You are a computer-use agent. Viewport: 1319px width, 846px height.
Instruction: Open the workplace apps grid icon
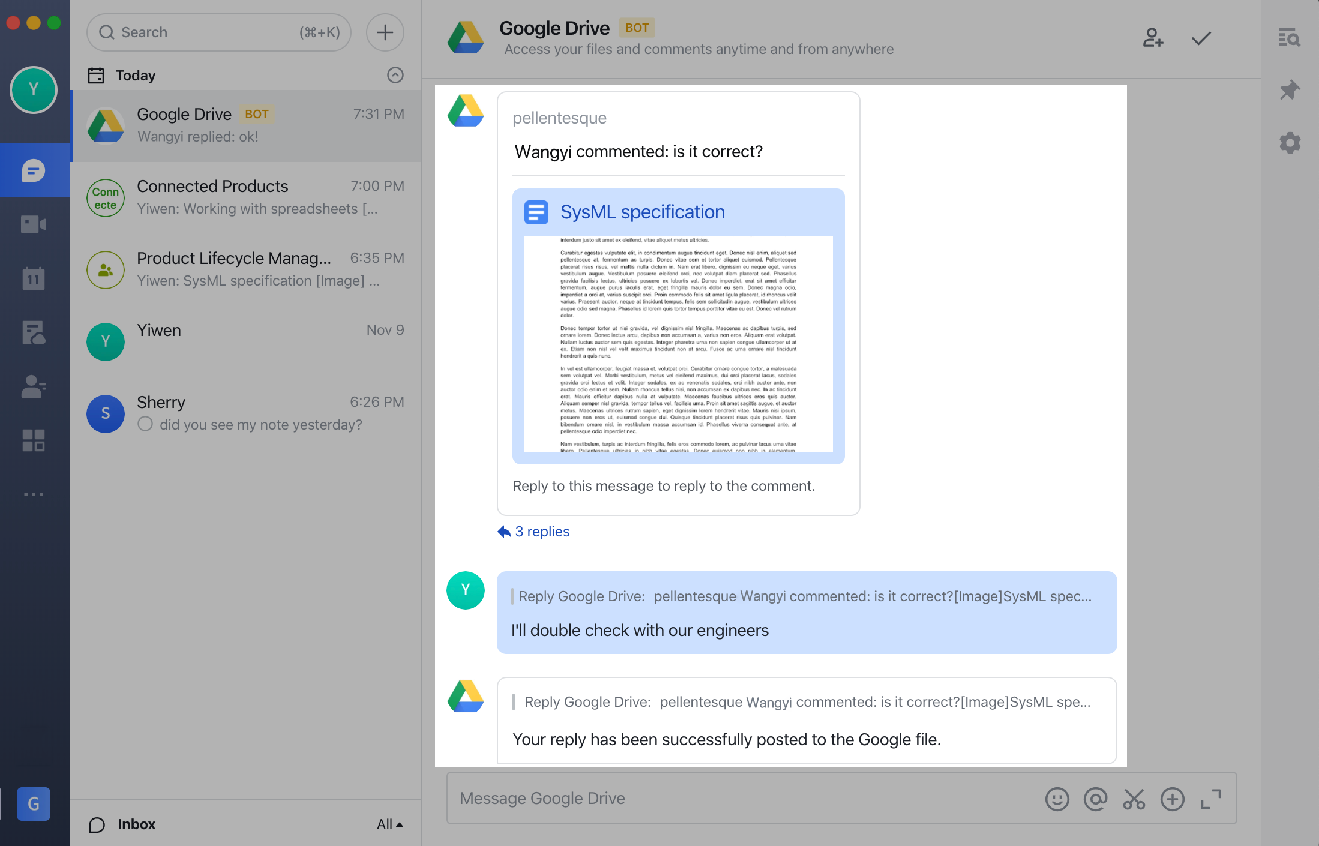[34, 440]
